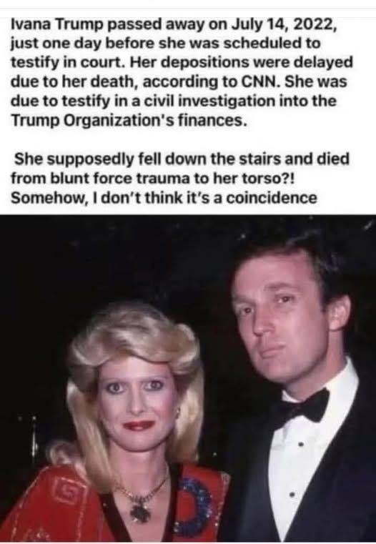Image resolution: width=376 pixels, height=544 pixels.
Task: Click the first paragraph starting "Ivana Trump passed away"
Action: (182, 72)
